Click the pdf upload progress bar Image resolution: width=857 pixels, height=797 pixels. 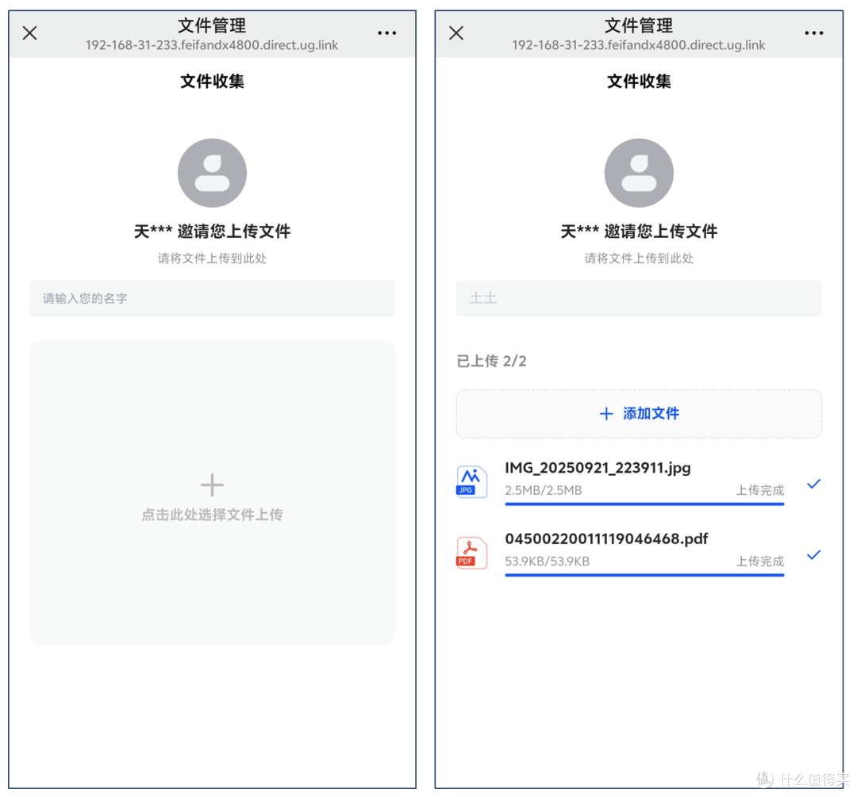click(x=644, y=575)
